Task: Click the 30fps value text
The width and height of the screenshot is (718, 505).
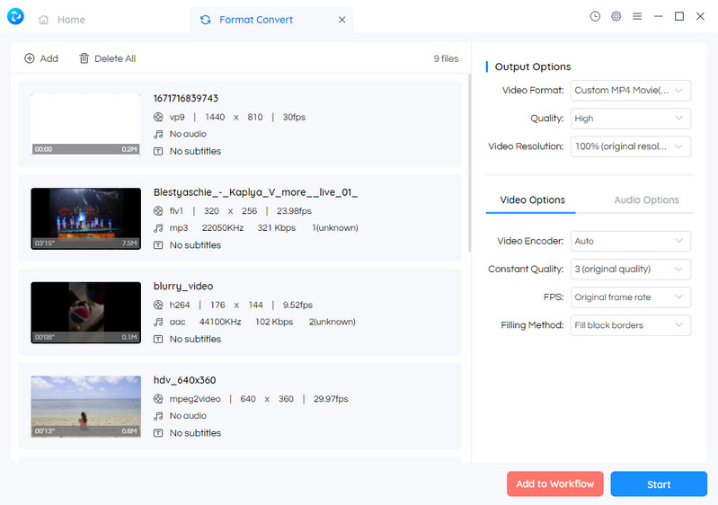Action: (294, 117)
